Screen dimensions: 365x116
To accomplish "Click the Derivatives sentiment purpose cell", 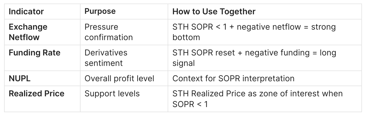I will pos(106,58).
